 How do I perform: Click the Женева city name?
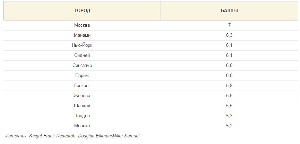82,95
